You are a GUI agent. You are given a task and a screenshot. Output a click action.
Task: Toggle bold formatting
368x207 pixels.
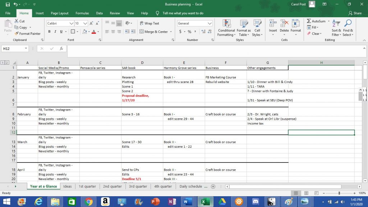point(49,32)
